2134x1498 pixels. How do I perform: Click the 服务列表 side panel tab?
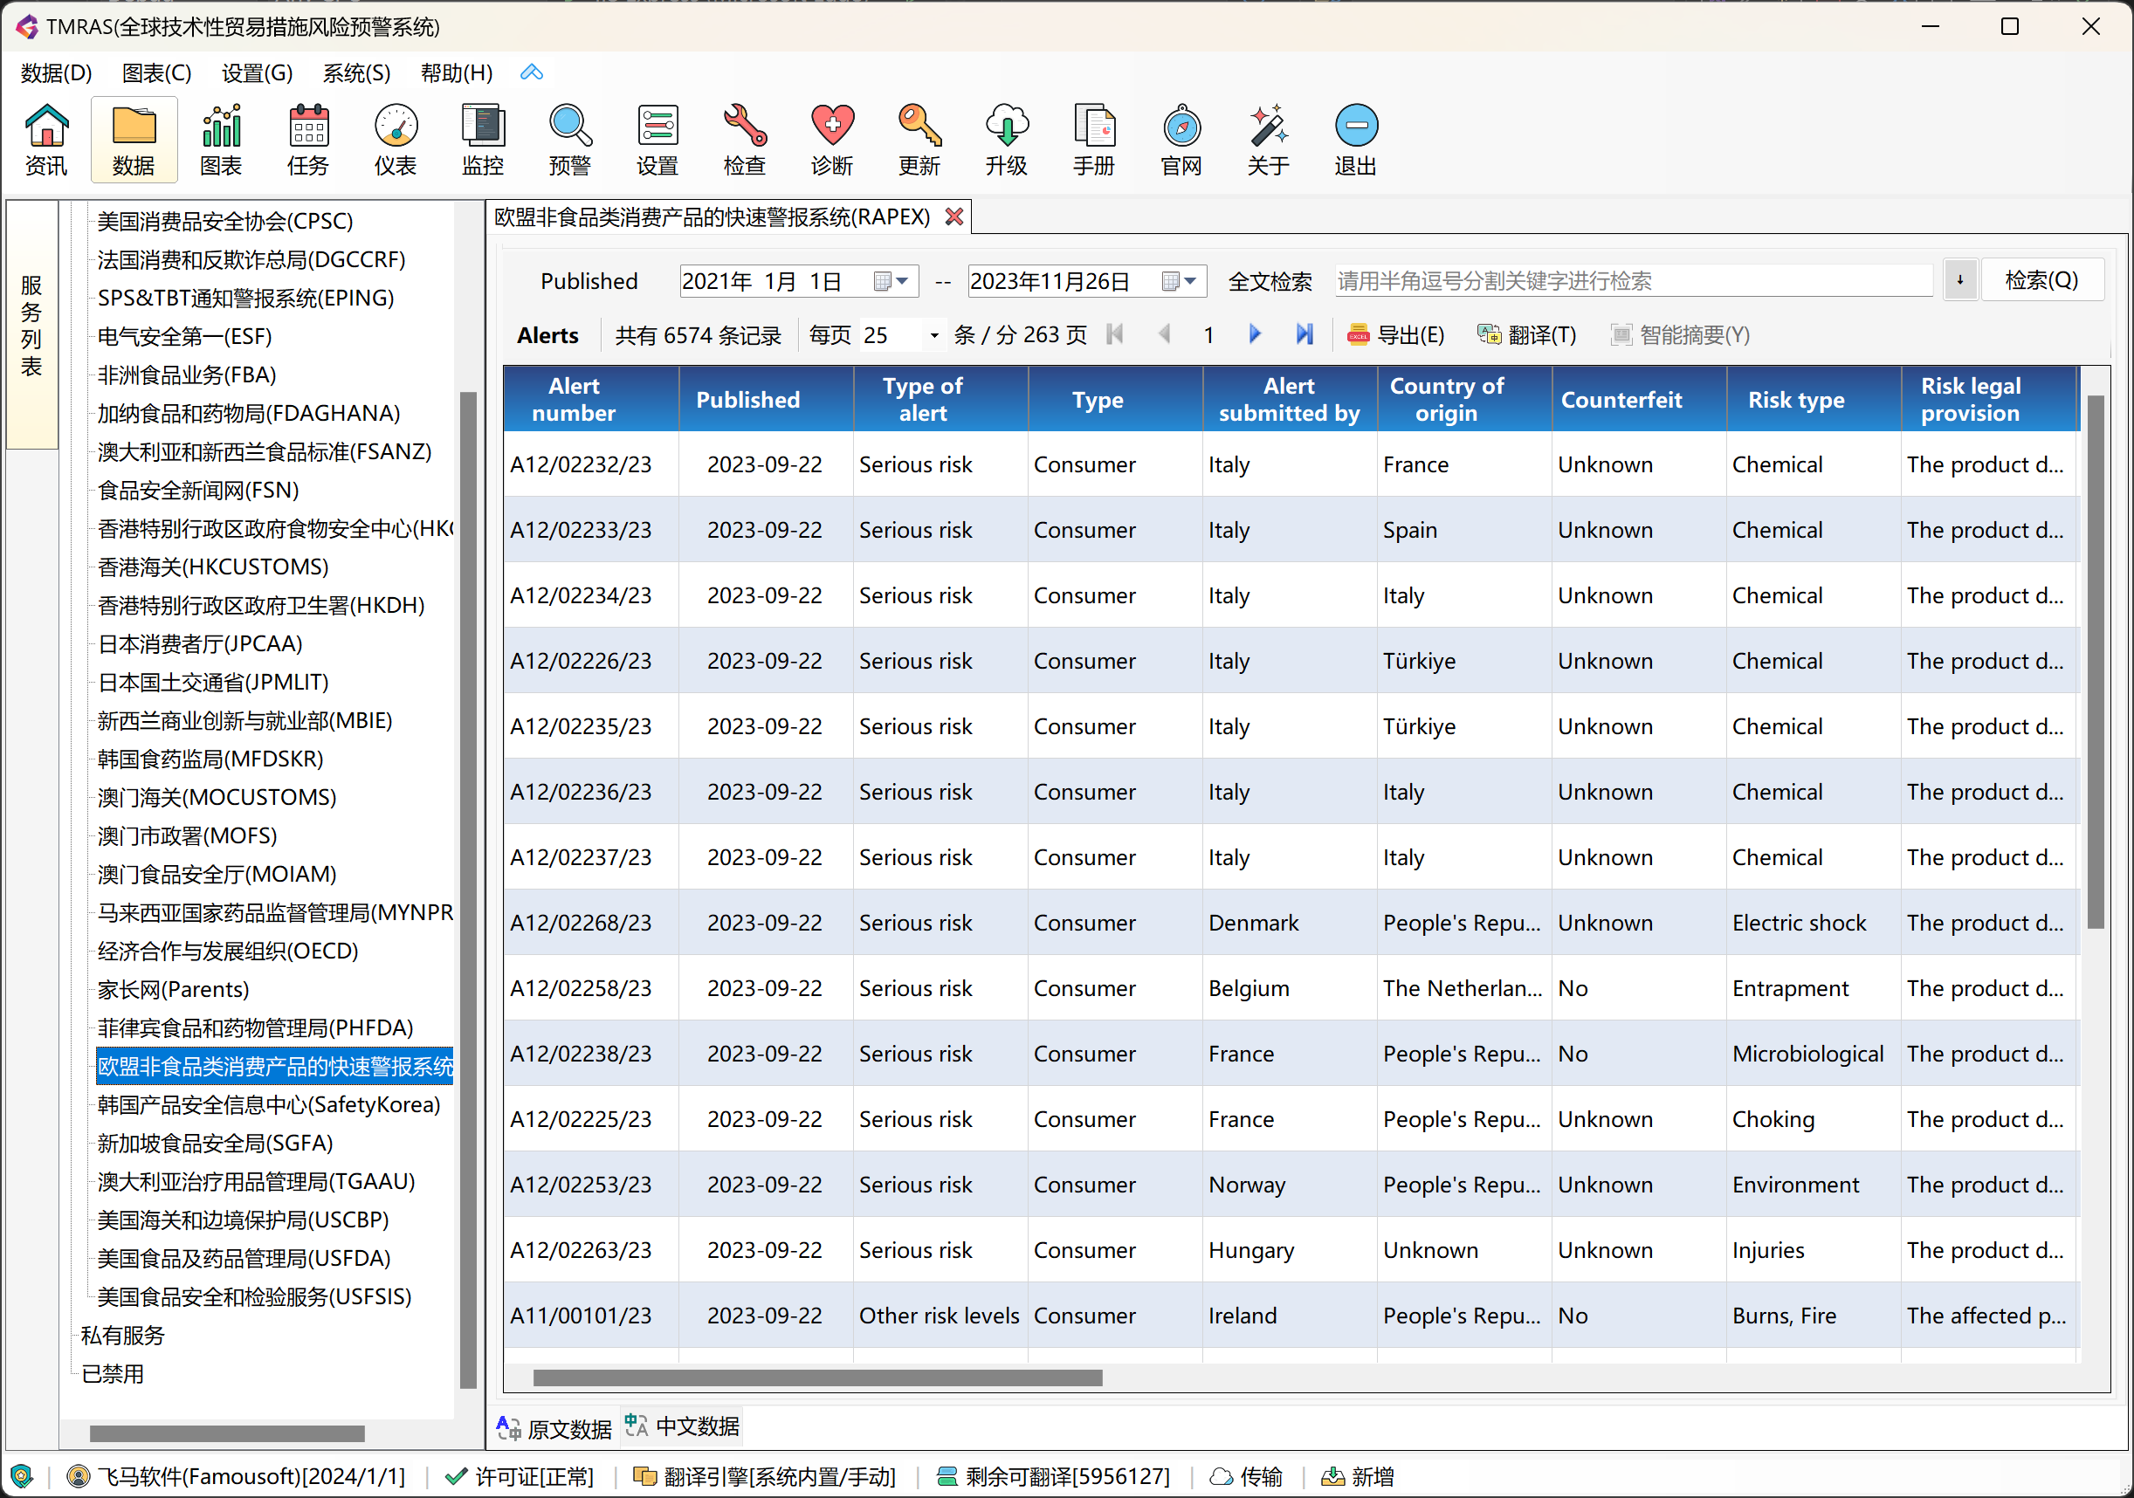31,326
